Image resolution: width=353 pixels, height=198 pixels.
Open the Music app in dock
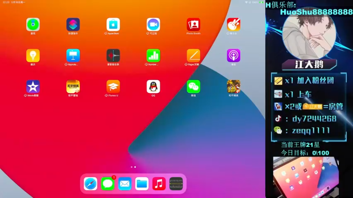(159, 183)
